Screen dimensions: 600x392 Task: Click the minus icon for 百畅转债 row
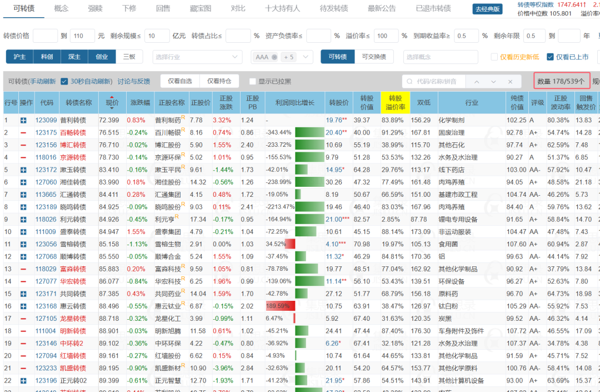point(23,132)
